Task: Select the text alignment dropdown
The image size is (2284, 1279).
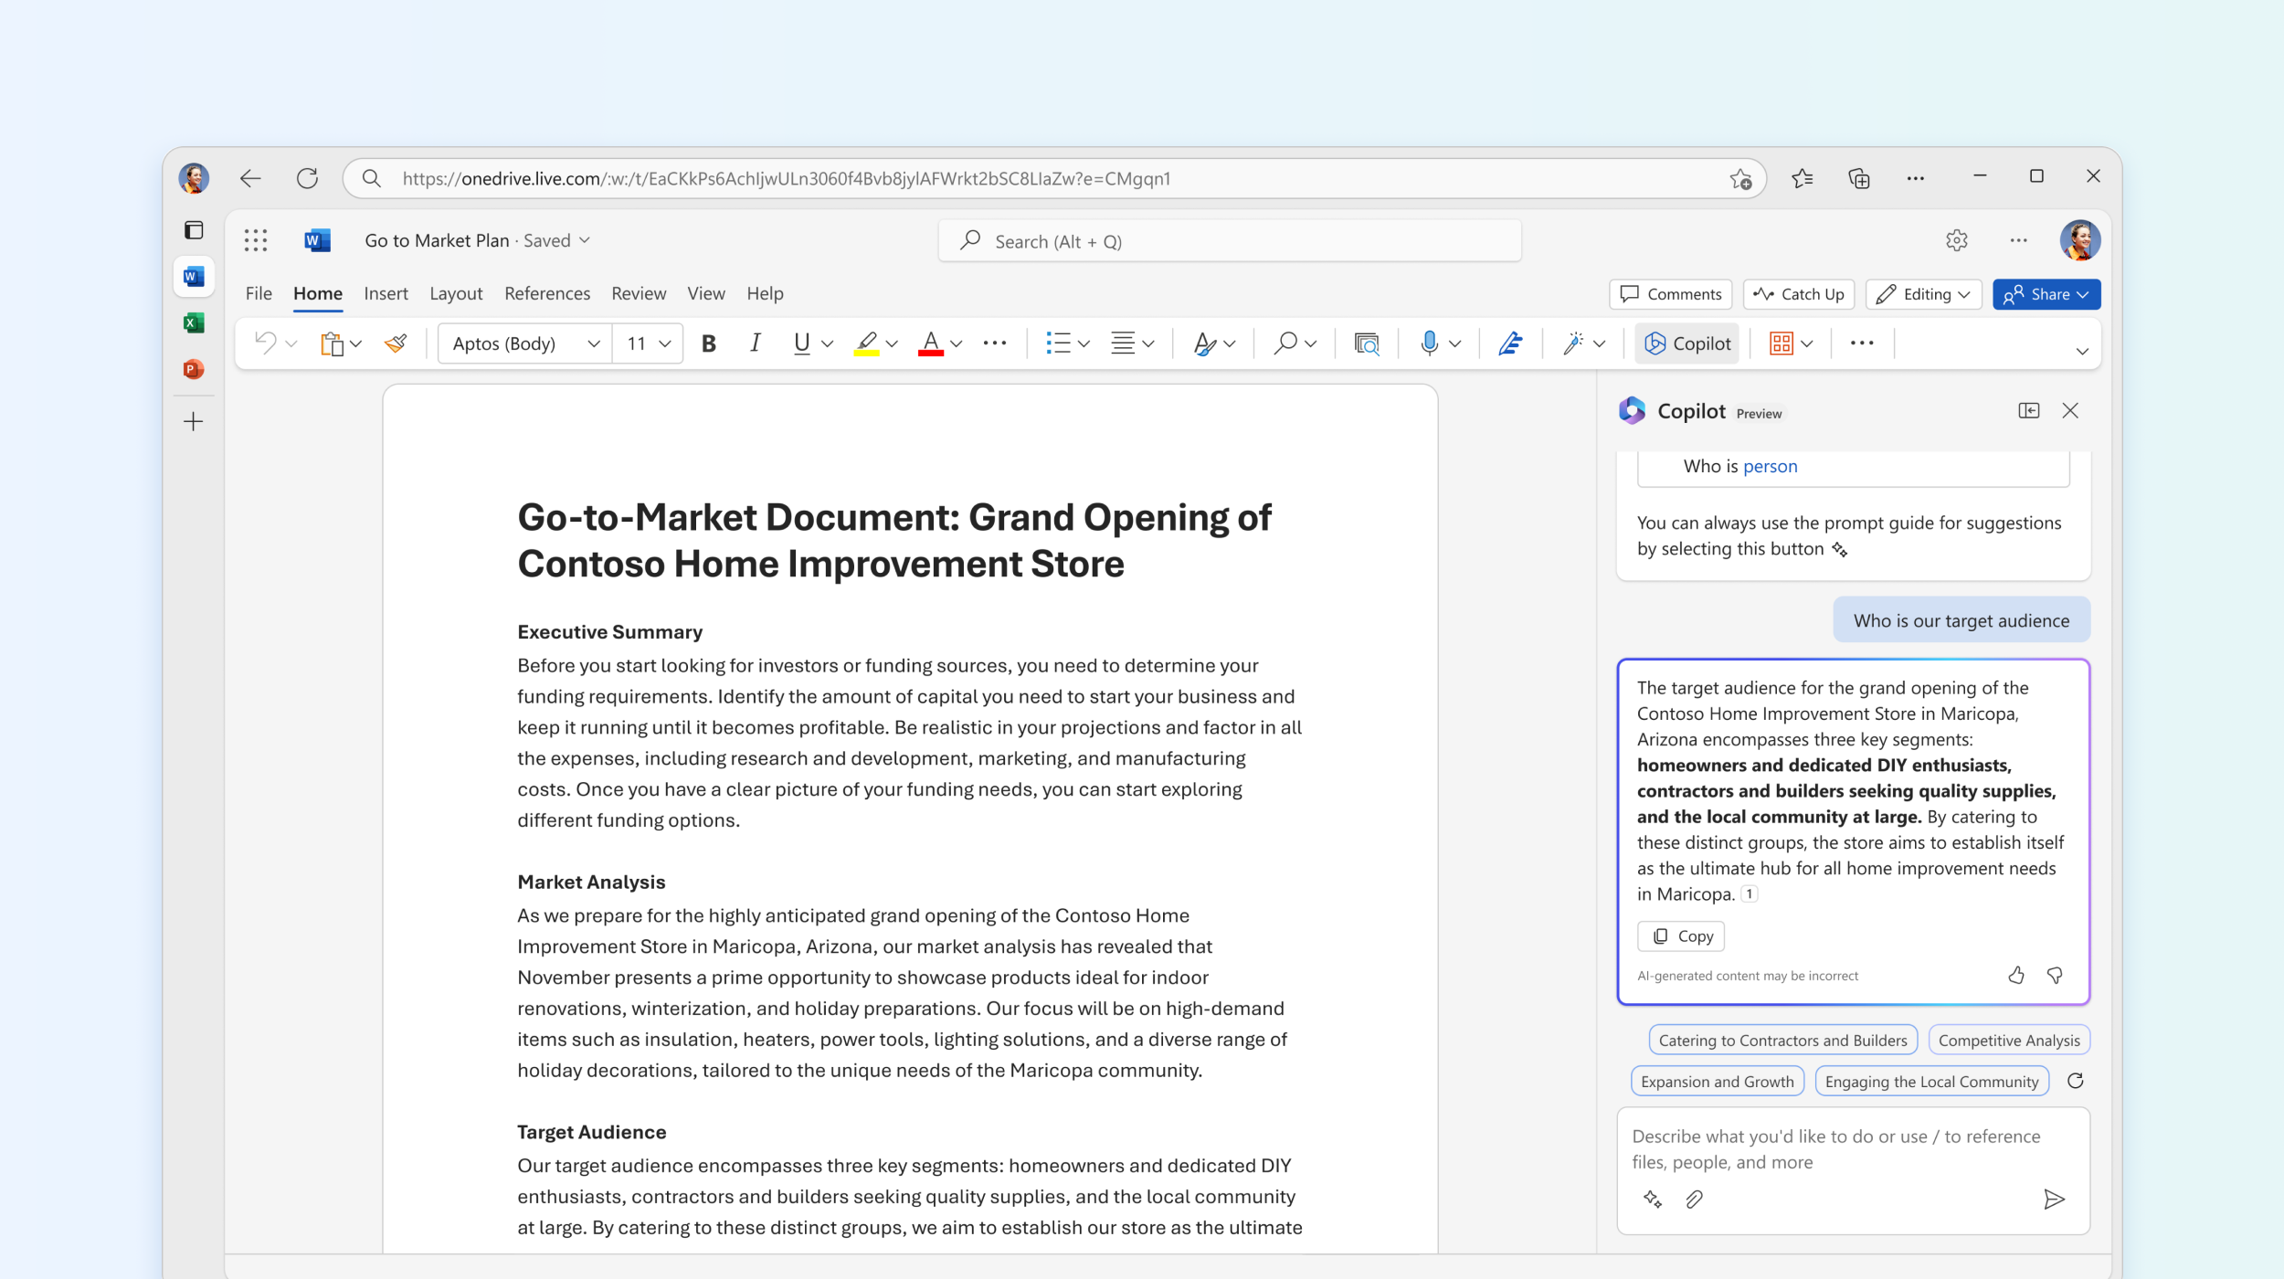Action: 1133,342
